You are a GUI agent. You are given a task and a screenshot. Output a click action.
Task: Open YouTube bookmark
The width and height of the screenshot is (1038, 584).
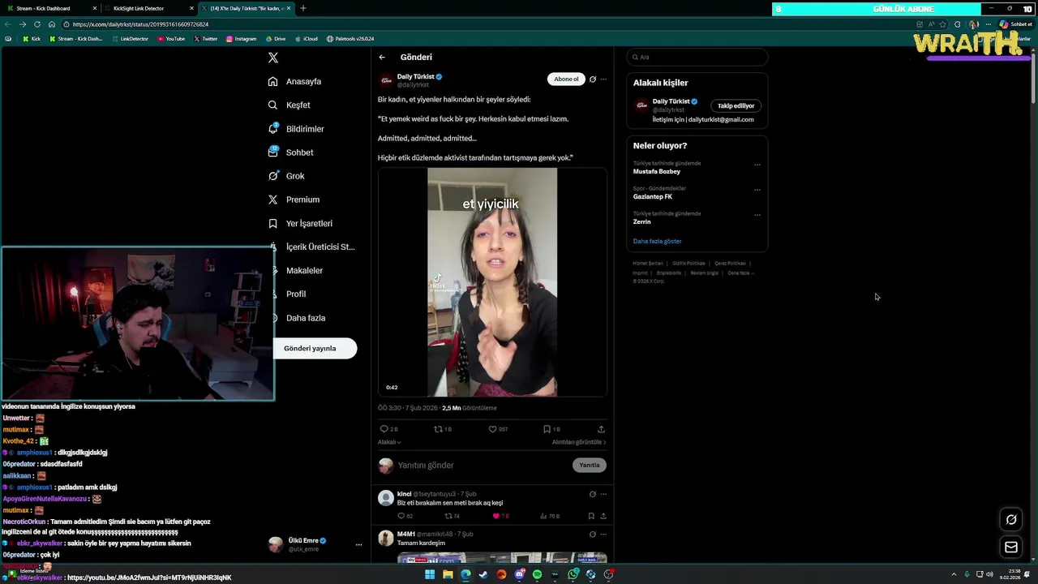pyautogui.click(x=171, y=39)
